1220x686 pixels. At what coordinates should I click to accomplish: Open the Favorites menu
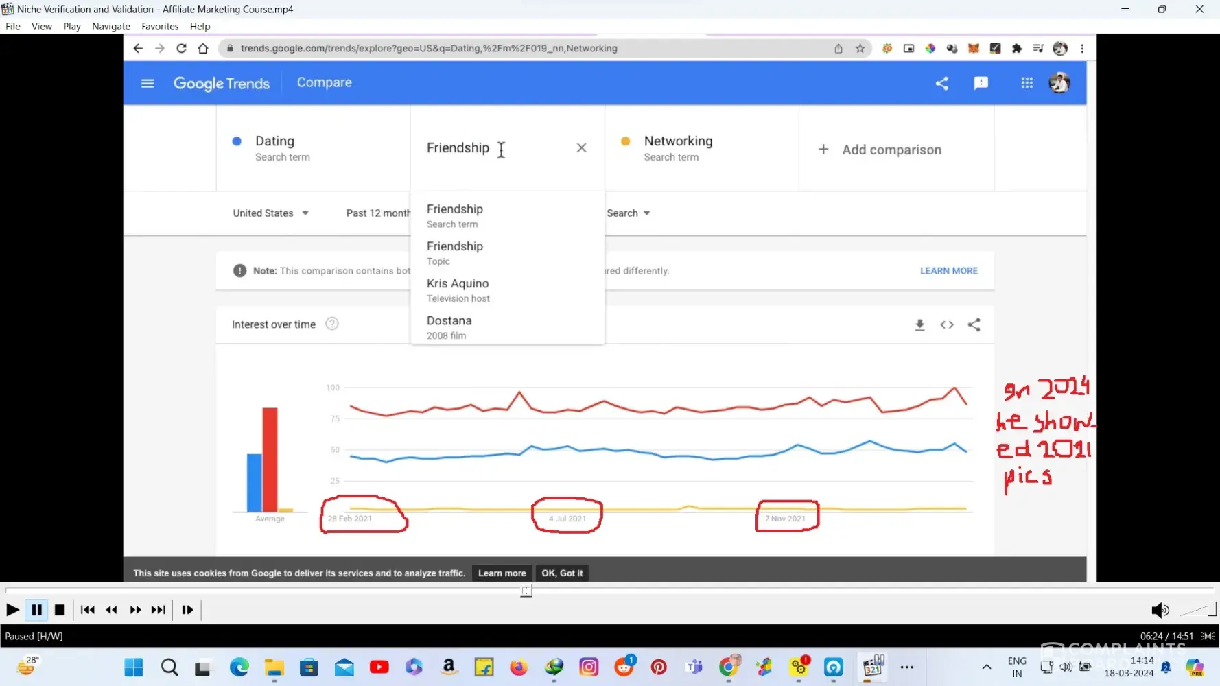(160, 27)
